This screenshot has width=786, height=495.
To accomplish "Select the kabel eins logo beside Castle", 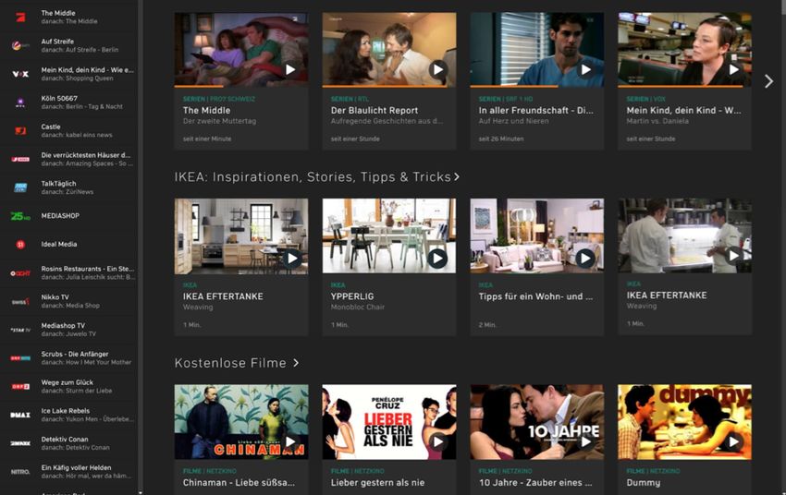I will point(20,130).
